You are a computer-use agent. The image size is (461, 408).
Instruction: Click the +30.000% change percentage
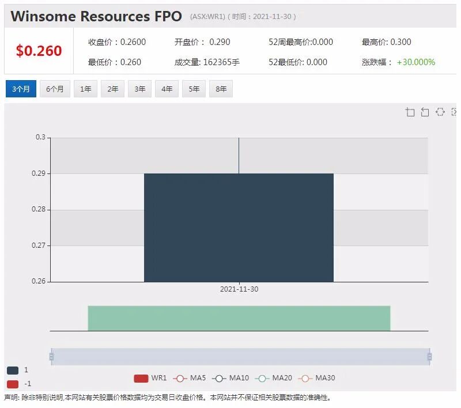[x=415, y=62]
